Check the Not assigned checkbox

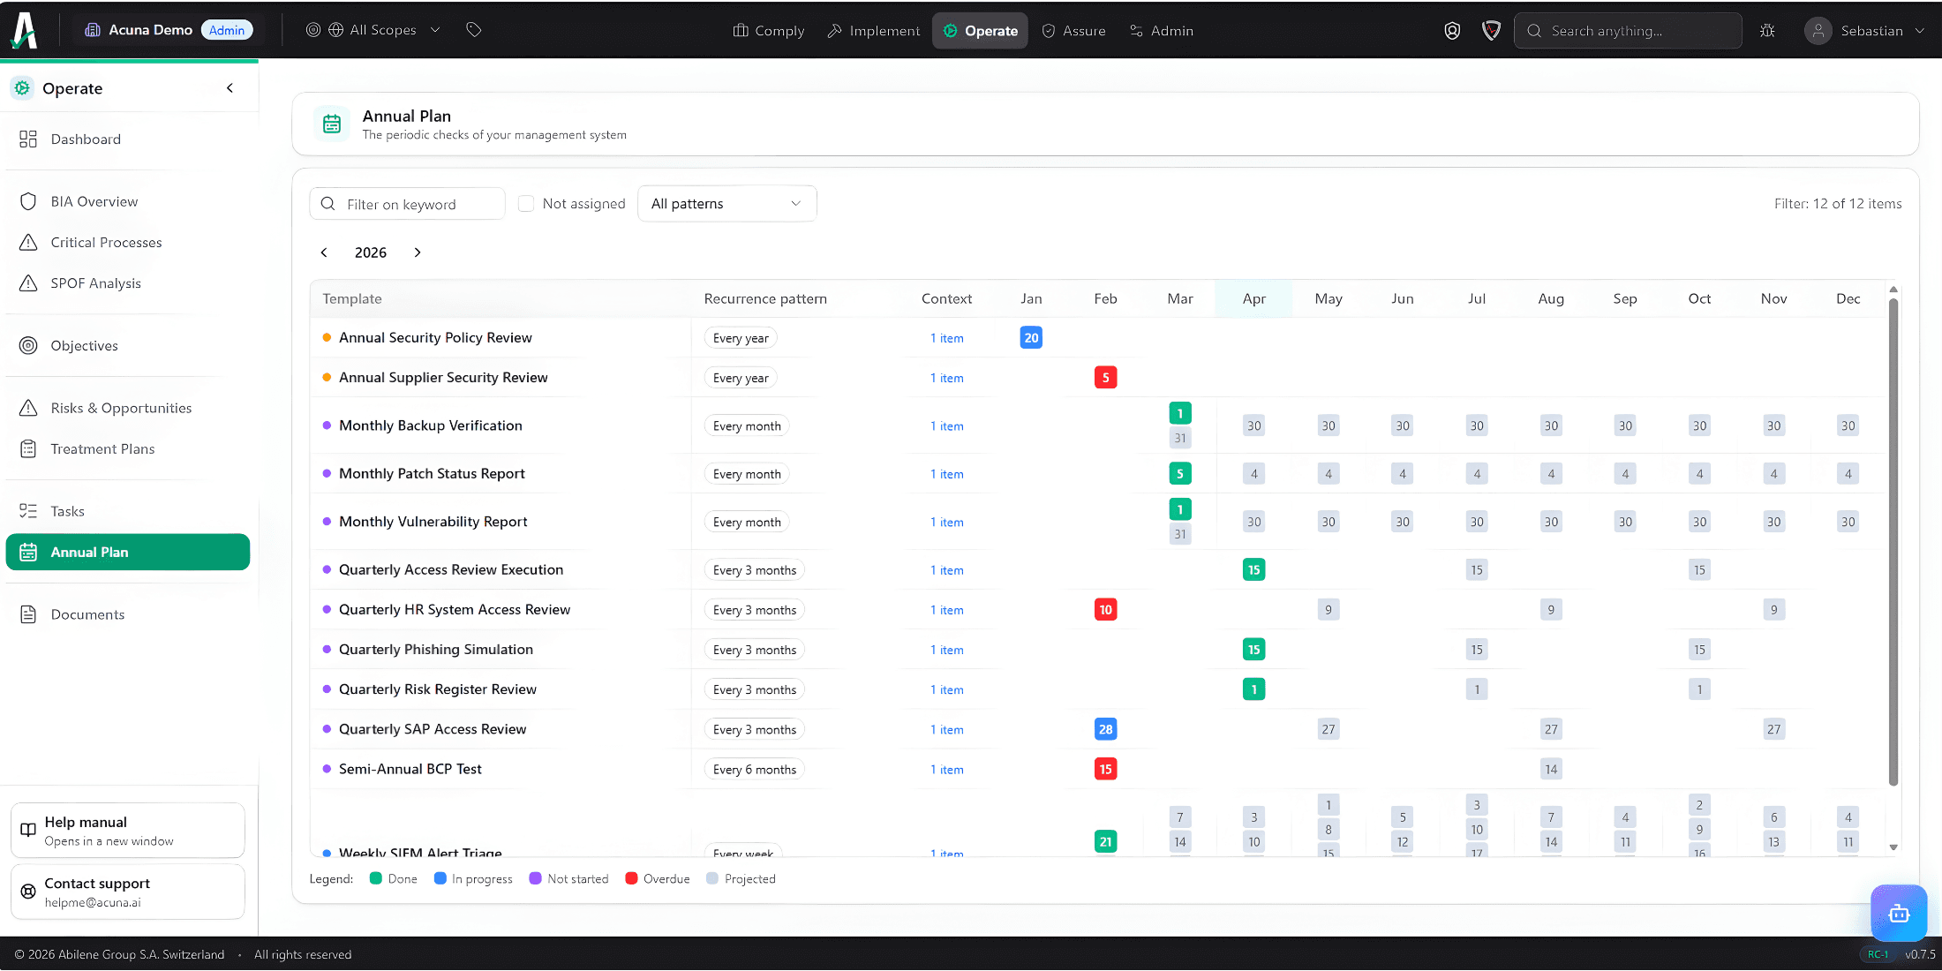tap(526, 204)
